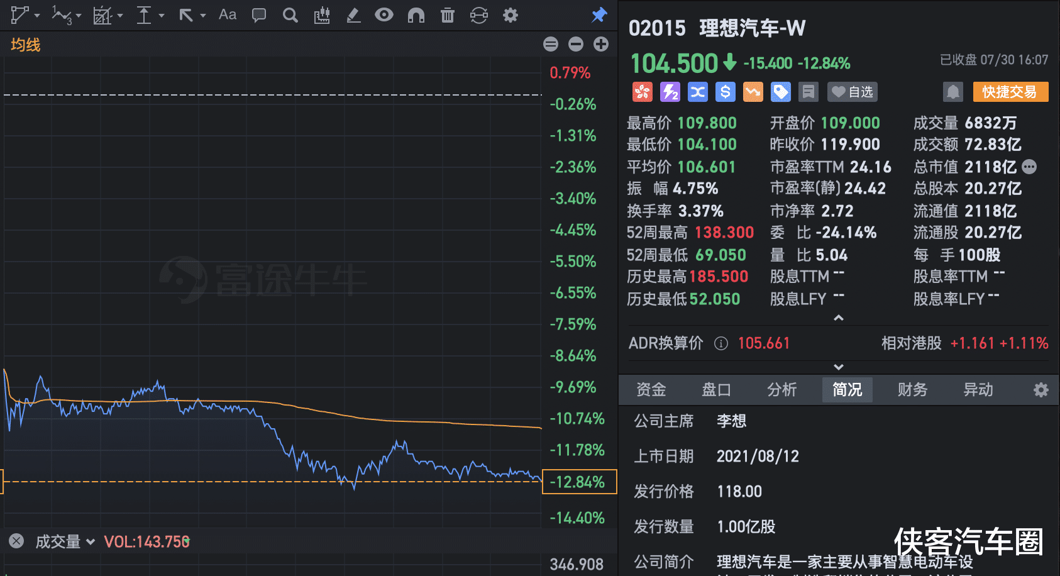1060x576 pixels.
Task: Open the 成交量 indicator dropdown
Action: click(65, 541)
